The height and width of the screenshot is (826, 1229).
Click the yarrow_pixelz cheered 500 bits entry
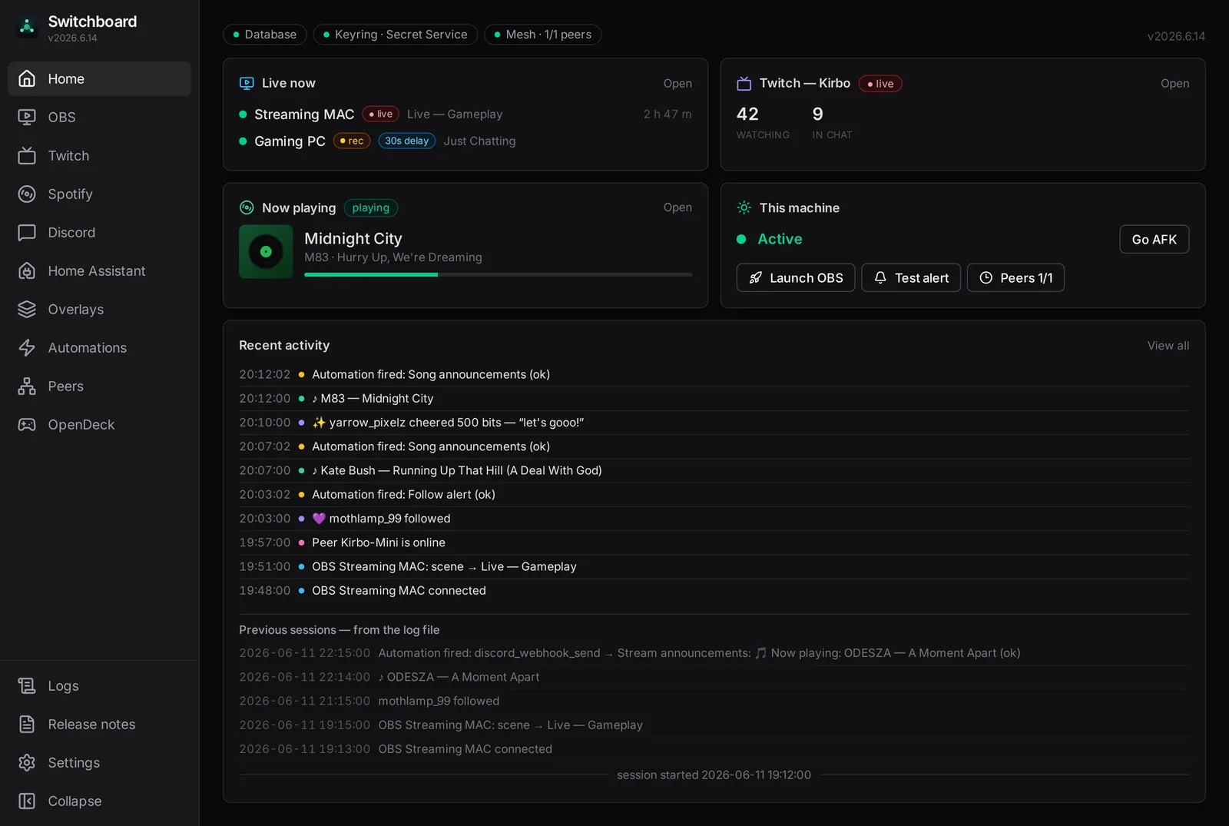coord(714,422)
